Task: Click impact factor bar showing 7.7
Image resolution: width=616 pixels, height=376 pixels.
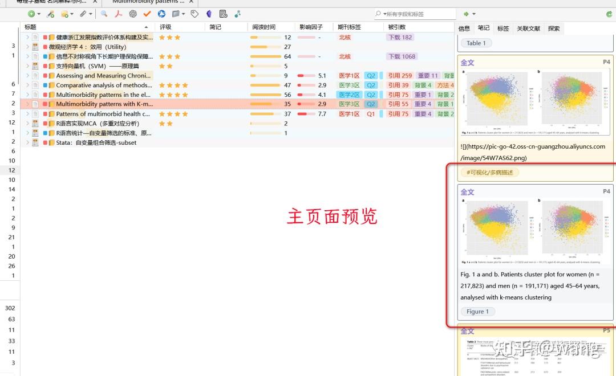Action: coord(306,114)
